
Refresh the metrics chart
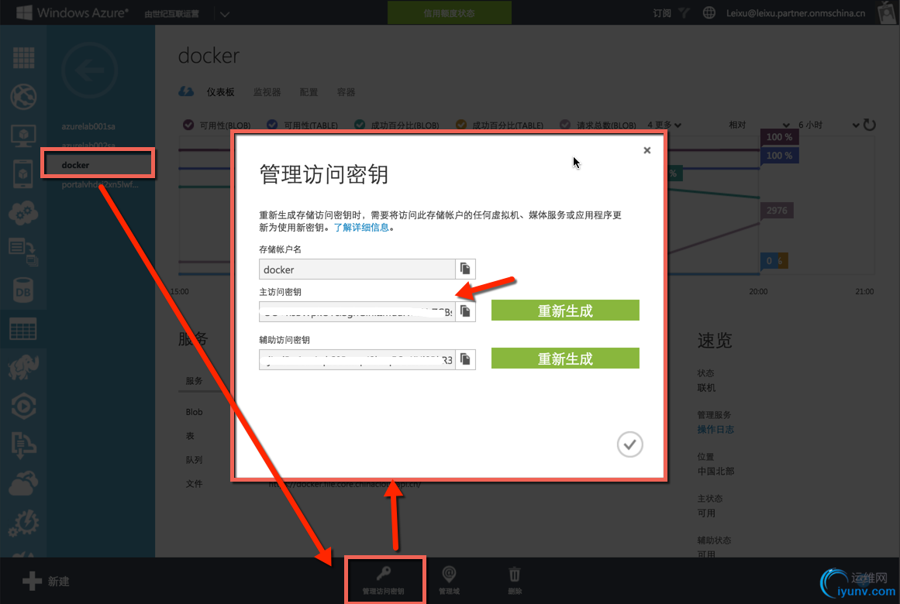tap(870, 125)
